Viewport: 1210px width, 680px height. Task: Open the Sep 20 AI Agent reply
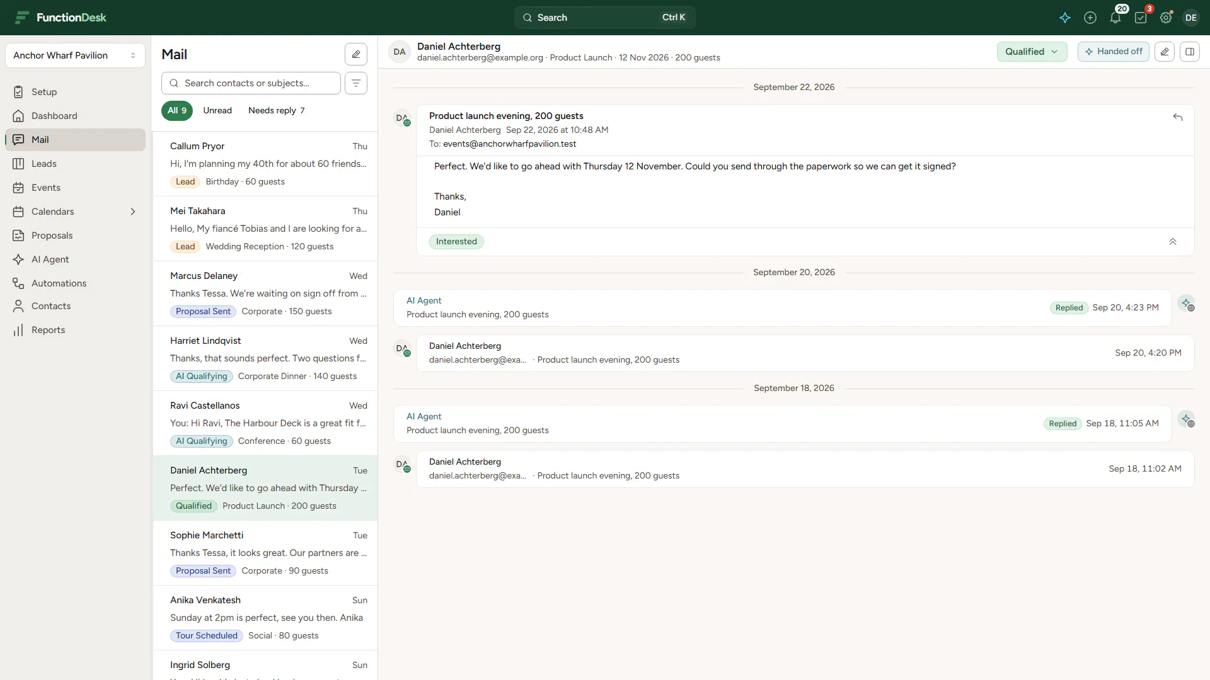pyautogui.click(x=782, y=308)
